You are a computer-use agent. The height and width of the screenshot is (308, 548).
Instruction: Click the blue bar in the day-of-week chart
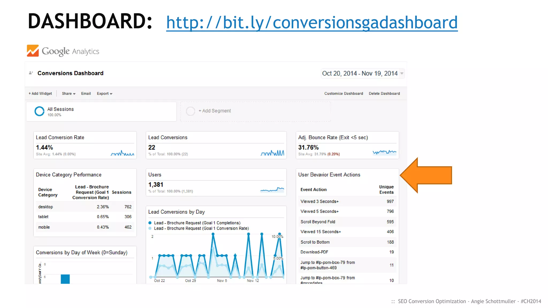click(65, 279)
